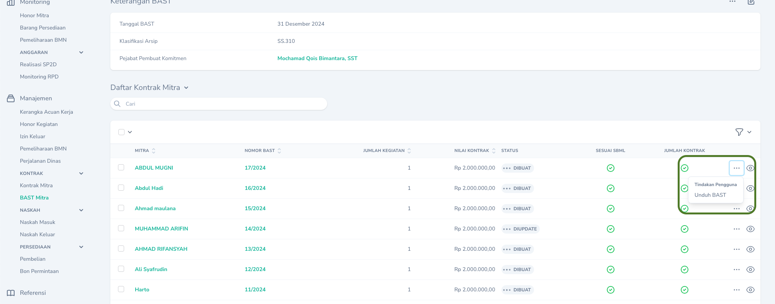
Task: Sort table by MITRA column
Action: pos(145,151)
